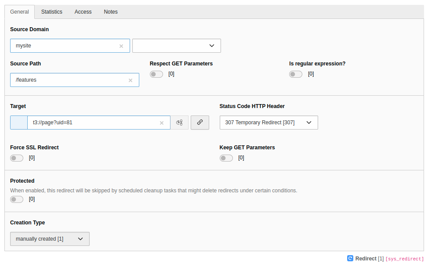Image resolution: width=428 pixels, height=267 pixels.
Task: Open the Creation Type dropdown
Action: tap(50, 239)
